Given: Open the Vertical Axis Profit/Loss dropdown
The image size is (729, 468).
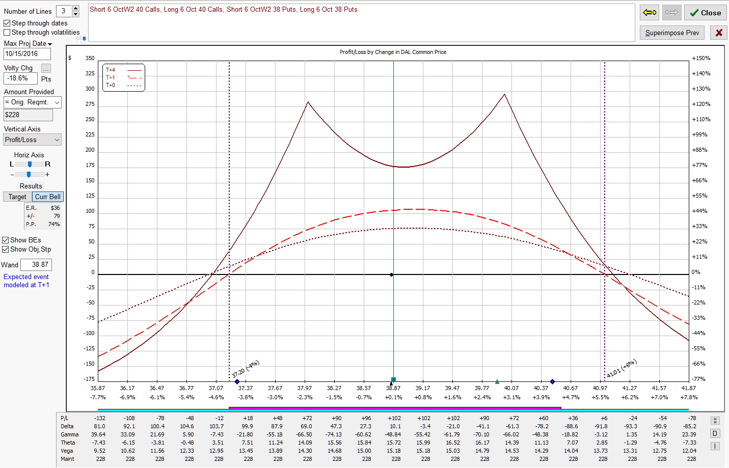Looking at the screenshot, I should pyautogui.click(x=57, y=140).
